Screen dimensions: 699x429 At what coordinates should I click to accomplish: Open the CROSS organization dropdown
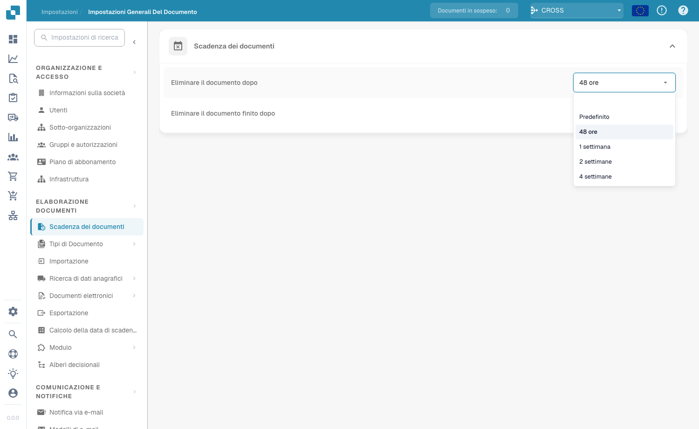coord(577,10)
